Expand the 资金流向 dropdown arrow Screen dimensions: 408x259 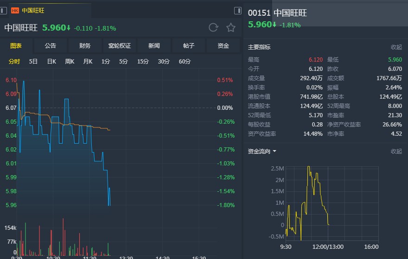[274, 151]
